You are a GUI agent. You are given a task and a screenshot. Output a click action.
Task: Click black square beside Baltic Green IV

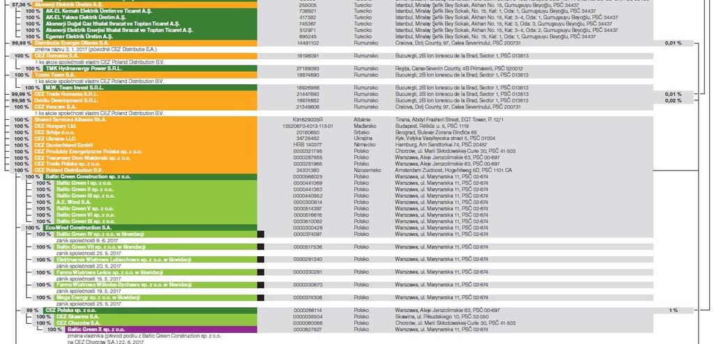(261, 234)
